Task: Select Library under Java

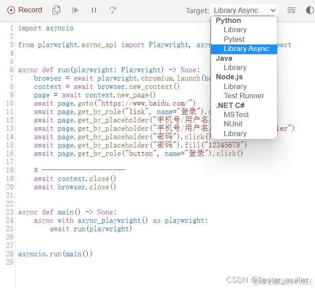Action: (x=235, y=68)
